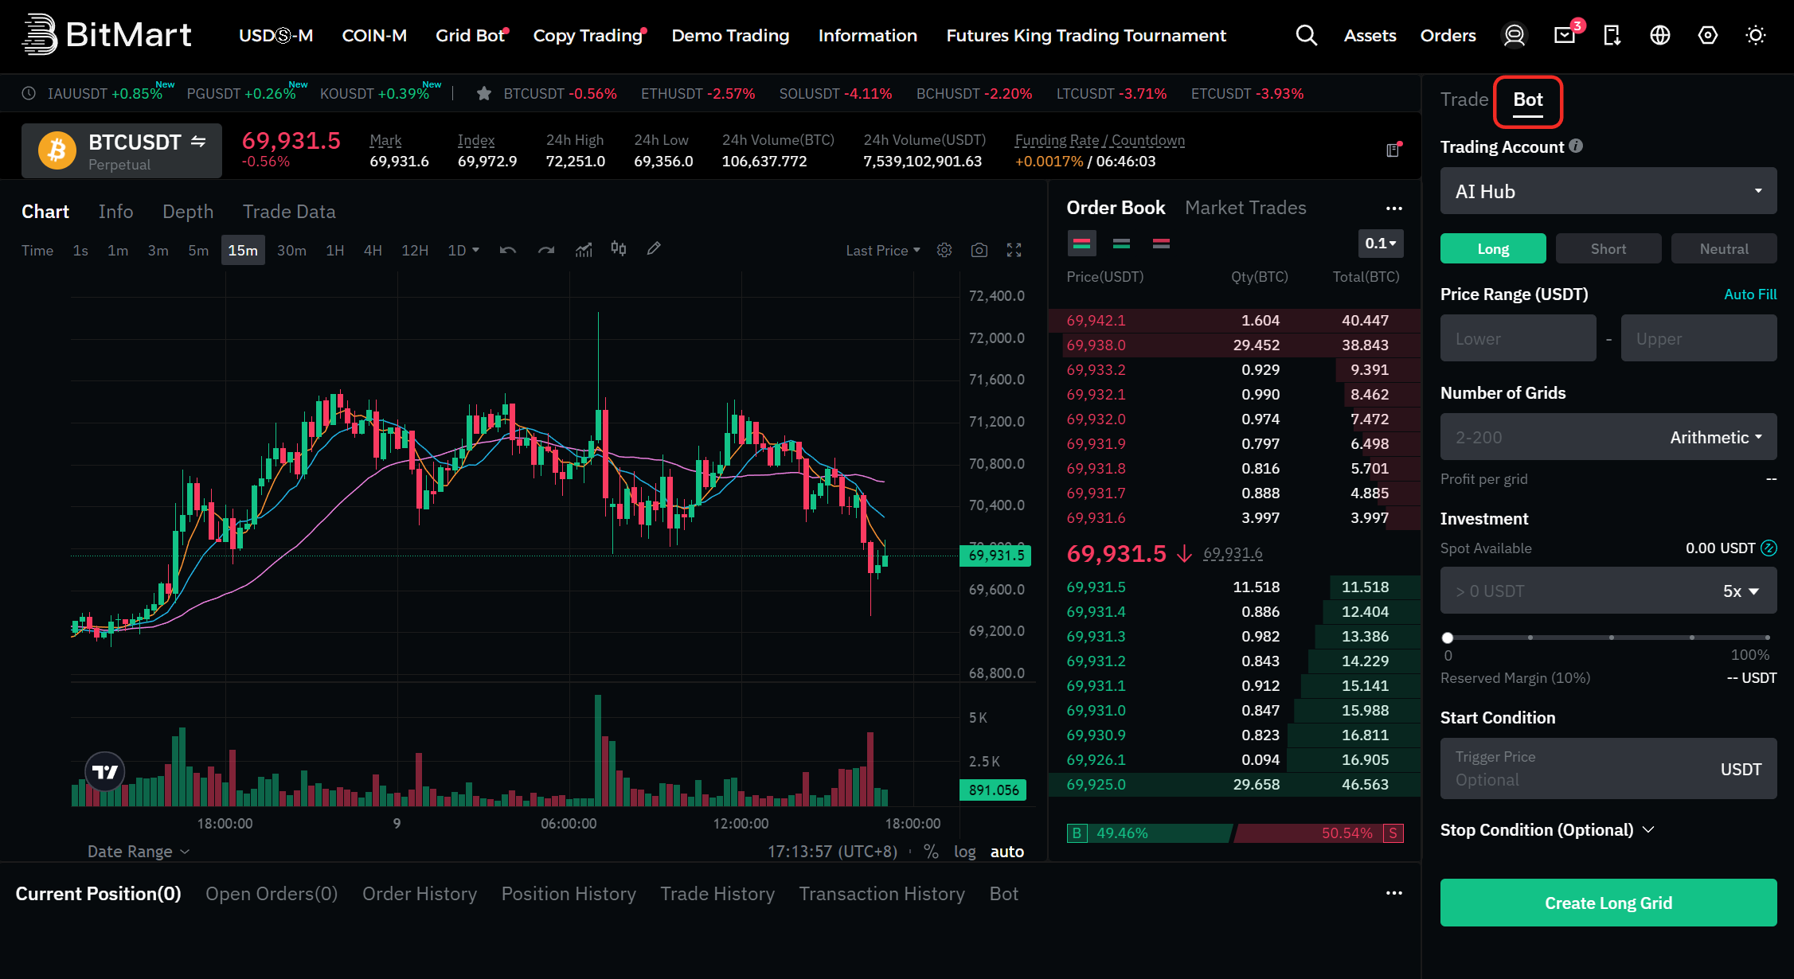This screenshot has width=1794, height=979.
Task: Show order book buy and sell view
Action: (1081, 244)
